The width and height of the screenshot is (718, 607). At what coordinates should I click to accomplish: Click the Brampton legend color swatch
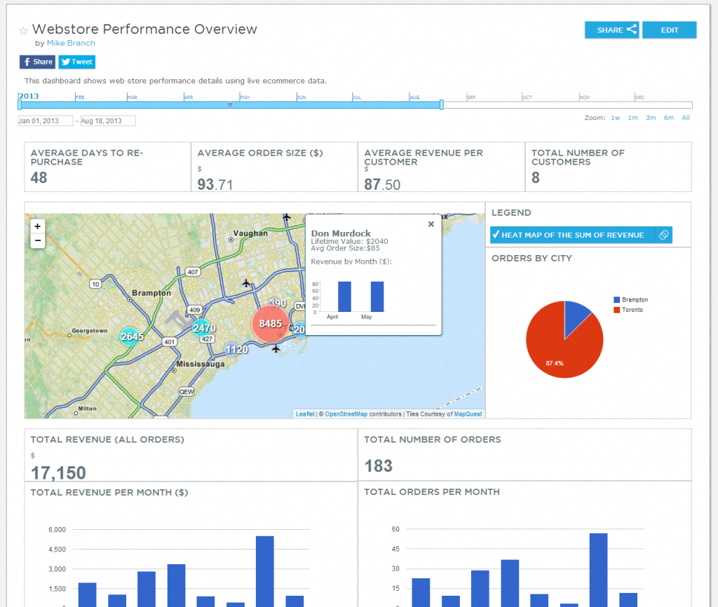tap(616, 300)
